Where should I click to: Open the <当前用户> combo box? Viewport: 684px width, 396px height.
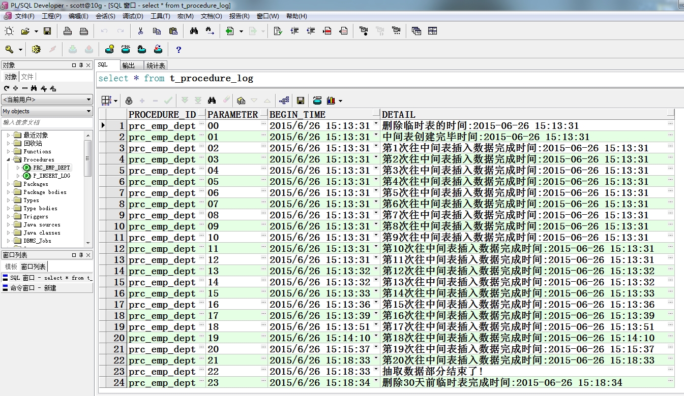[x=47, y=100]
